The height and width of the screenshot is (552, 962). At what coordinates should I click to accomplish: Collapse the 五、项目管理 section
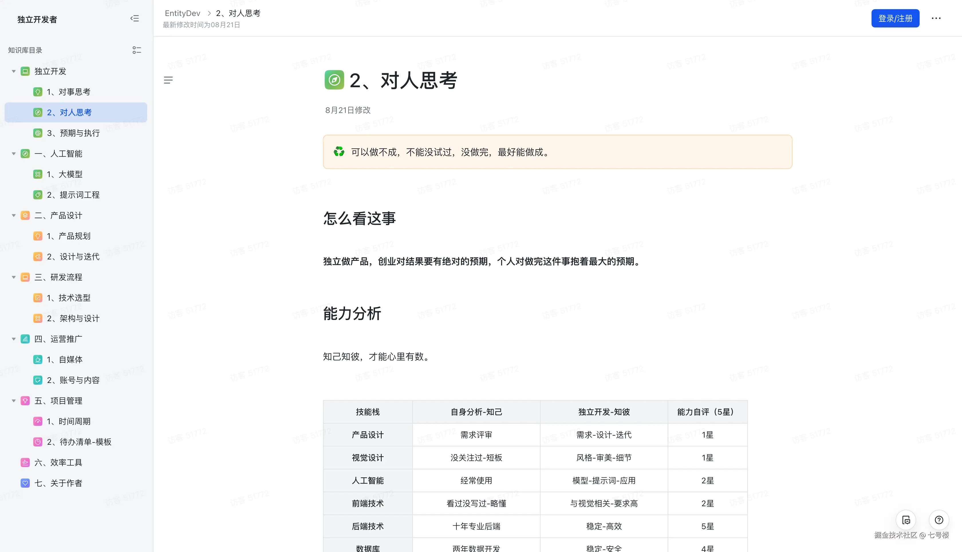[14, 400]
